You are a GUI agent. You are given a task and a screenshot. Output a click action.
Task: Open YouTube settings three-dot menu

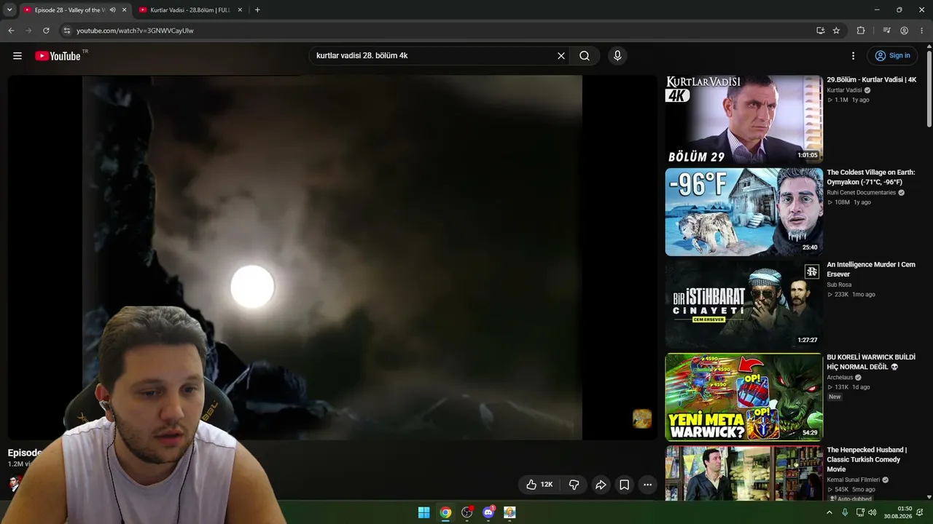853,56
